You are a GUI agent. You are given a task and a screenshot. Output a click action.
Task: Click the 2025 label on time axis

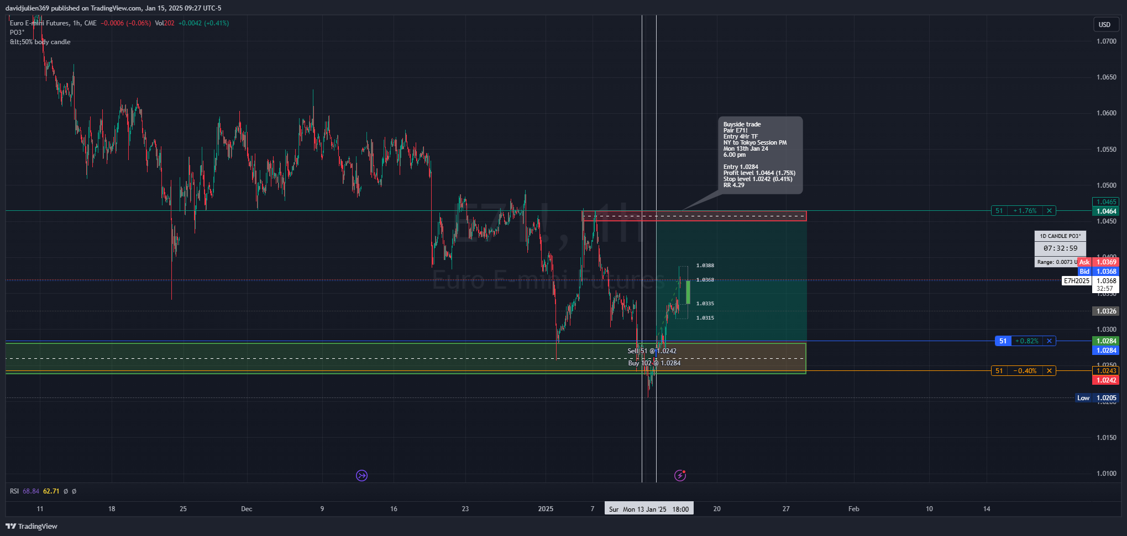pos(546,509)
